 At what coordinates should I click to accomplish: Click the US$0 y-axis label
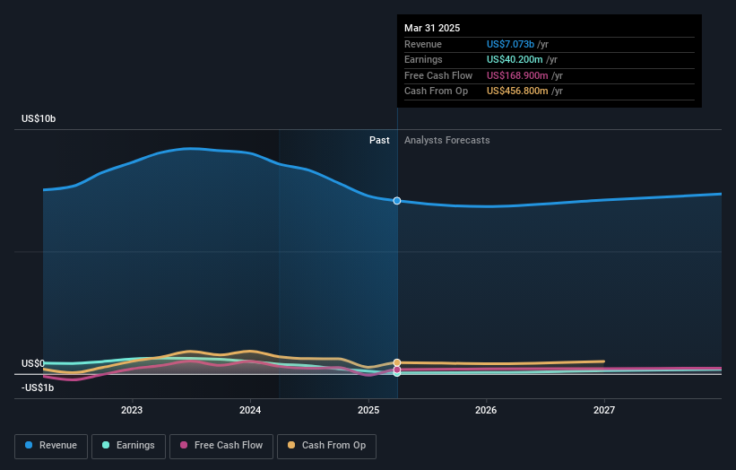pos(33,363)
